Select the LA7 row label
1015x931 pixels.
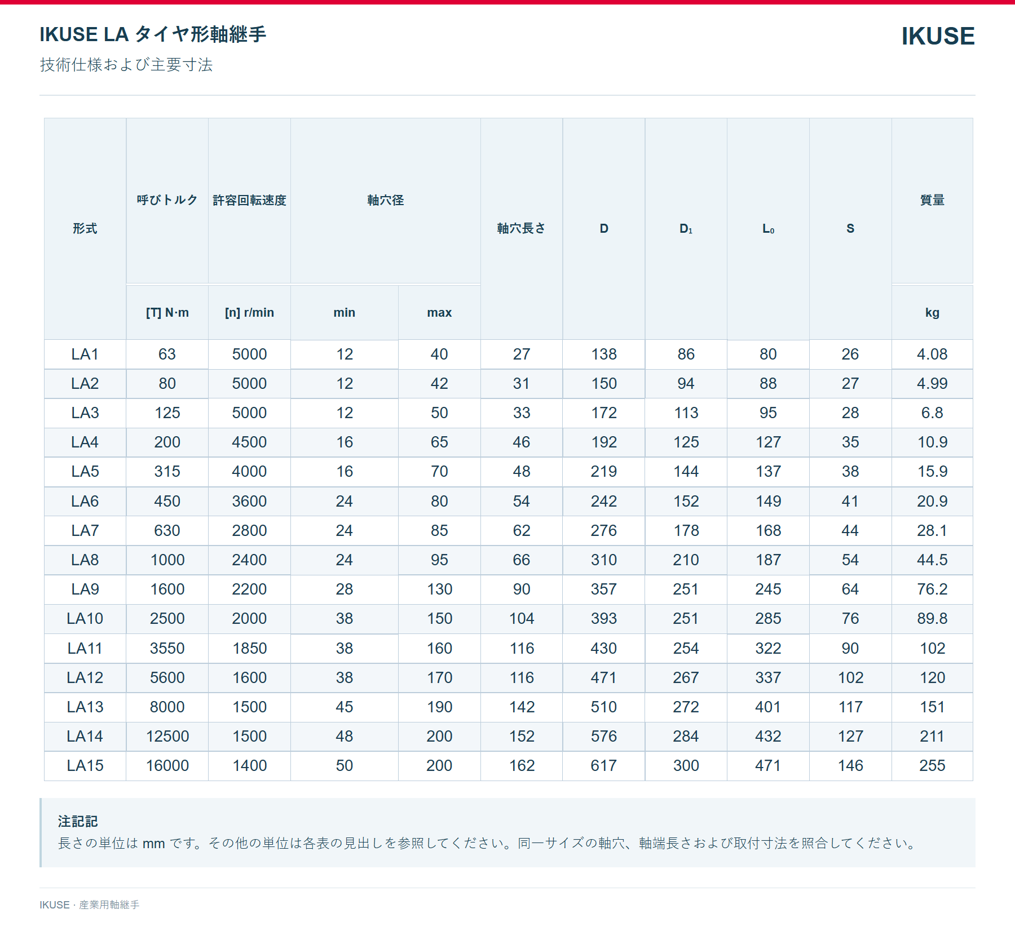(85, 530)
